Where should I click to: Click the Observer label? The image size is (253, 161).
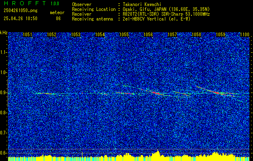tap(82, 4)
